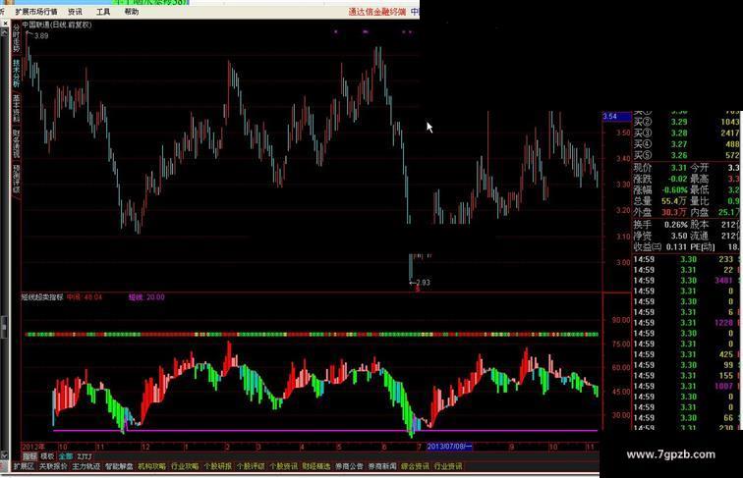Click the 短线超卖指标 indicator name
This screenshot has height=478, width=743.
click(x=42, y=297)
